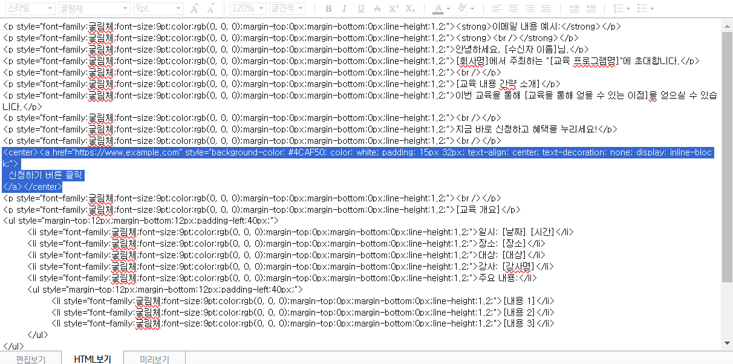Increase indentation of the paragraph

[x=591, y=8]
